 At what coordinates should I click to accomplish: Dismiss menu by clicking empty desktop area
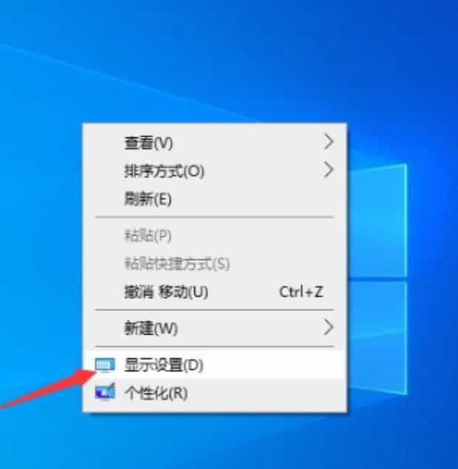pos(209,60)
